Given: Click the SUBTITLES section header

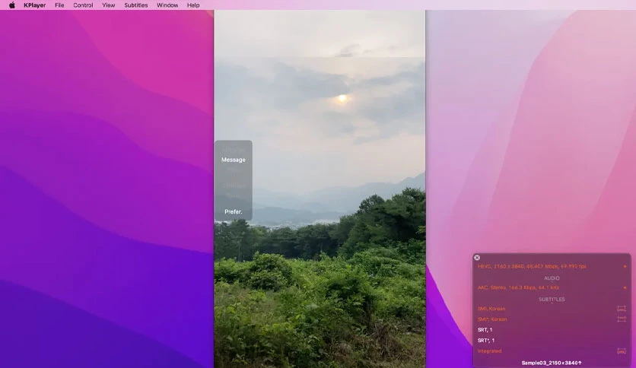Looking at the screenshot, I should tap(552, 299).
